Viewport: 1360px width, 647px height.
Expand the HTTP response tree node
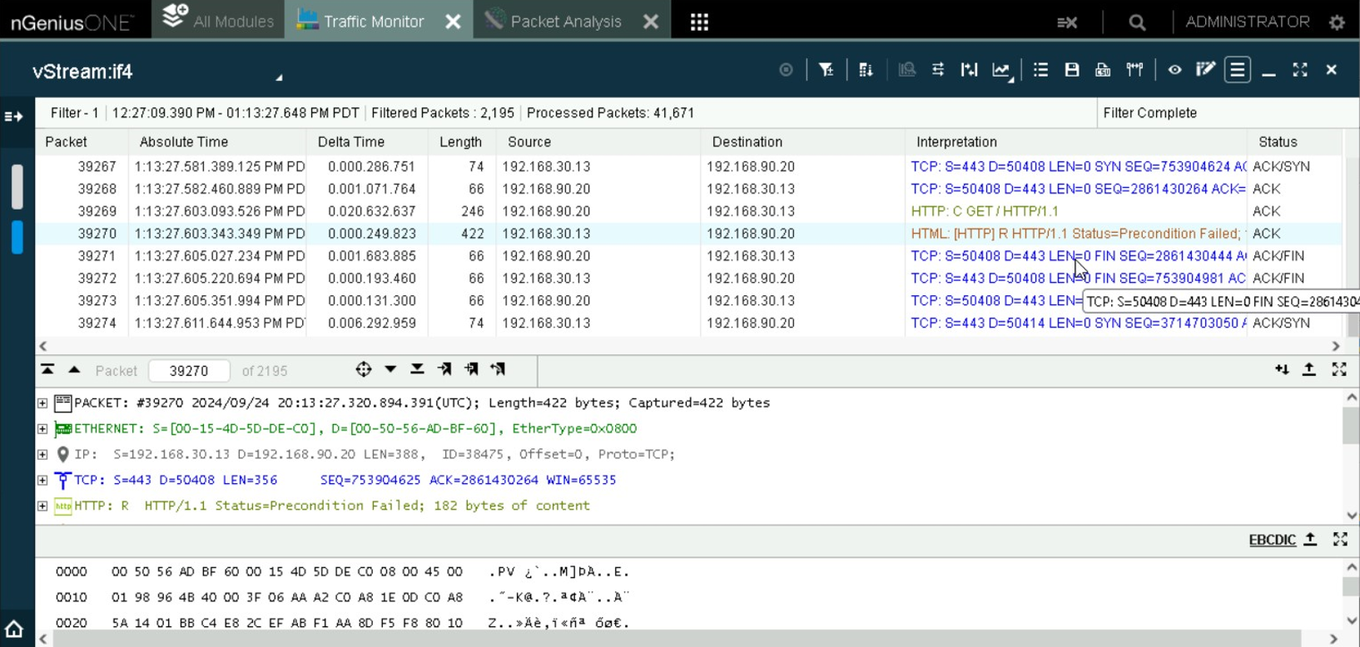42,506
